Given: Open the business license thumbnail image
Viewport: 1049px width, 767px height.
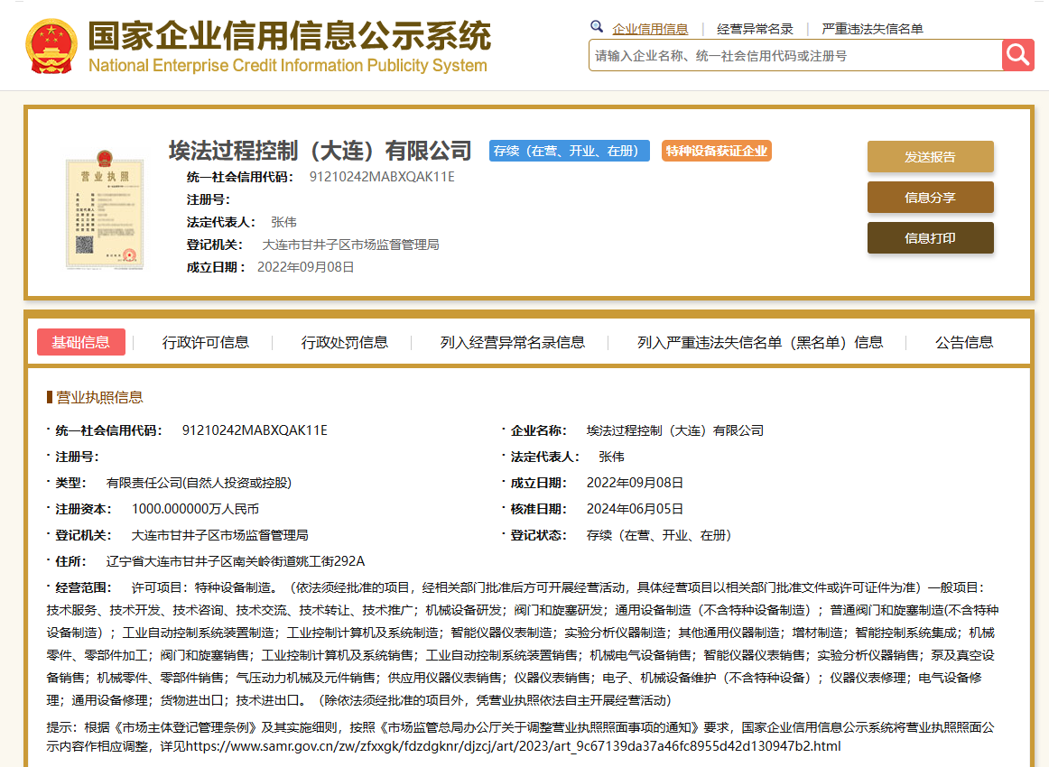Looking at the screenshot, I should 105,213.
